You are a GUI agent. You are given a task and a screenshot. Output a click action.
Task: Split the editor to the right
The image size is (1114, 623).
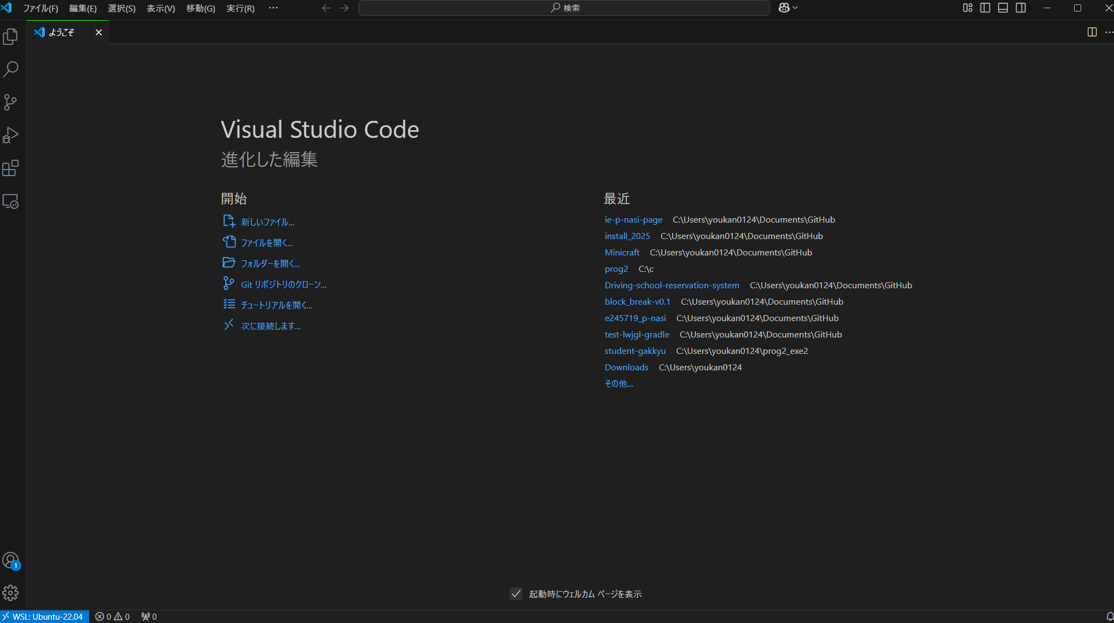click(x=1092, y=32)
